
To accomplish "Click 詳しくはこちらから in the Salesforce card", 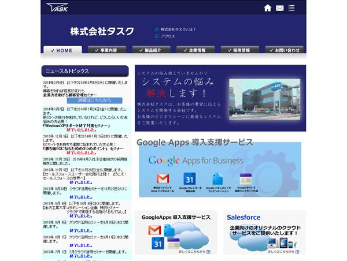I will (281, 252).
